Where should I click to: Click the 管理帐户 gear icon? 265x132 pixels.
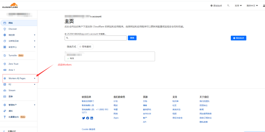pos(5,105)
